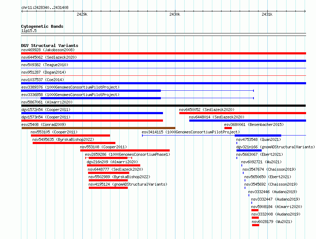
Task: Select dgv216n209 (Almarri2020) label
Action: pos(112,162)
